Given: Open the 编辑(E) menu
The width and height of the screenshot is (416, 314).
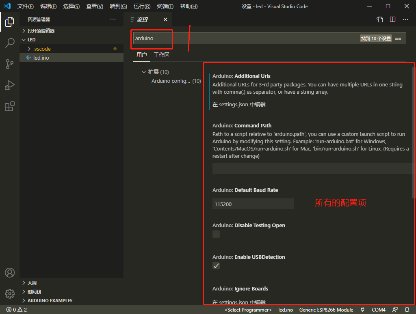Looking at the screenshot, I should tap(48, 6).
